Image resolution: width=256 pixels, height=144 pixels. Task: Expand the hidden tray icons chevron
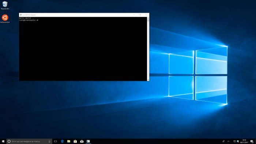(229, 141)
